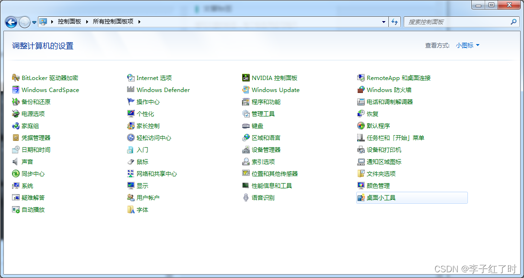Open the 同步中心 green icon
This screenshot has height=278, width=524.
[x=15, y=174]
